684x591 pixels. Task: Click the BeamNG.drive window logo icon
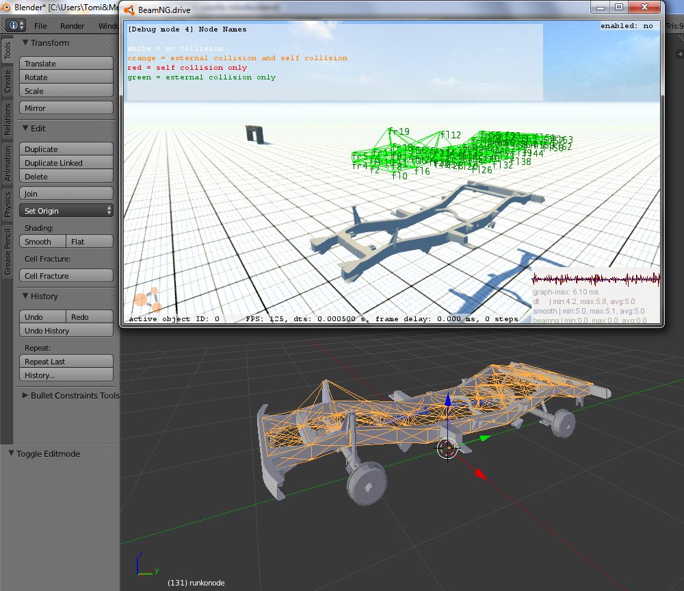coord(129,10)
